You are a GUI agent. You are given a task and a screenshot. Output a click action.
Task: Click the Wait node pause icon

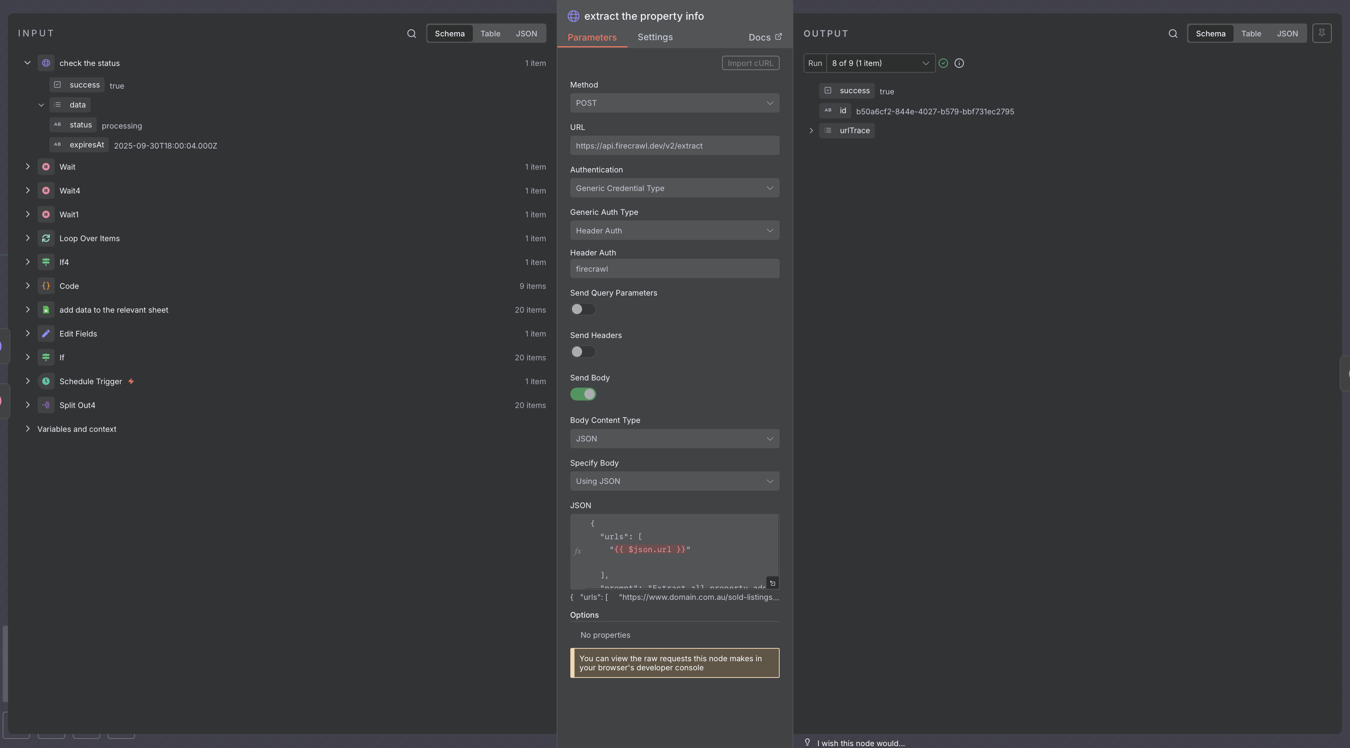(x=46, y=167)
